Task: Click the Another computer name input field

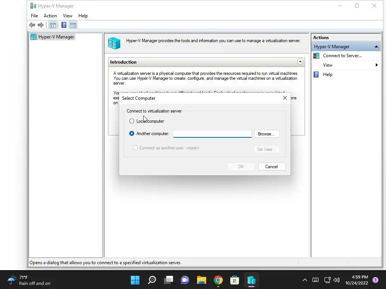Action: coord(213,134)
